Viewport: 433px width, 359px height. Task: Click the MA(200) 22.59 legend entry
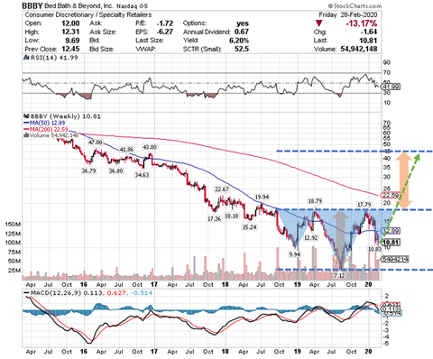[46, 129]
